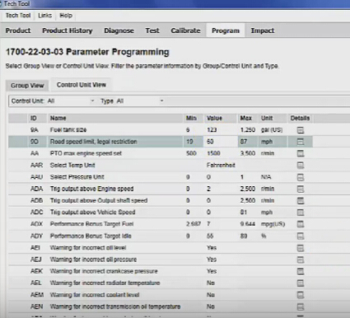Click the 123 value for Fuel tank size
Screen dimensions: 350x318
tap(212, 130)
